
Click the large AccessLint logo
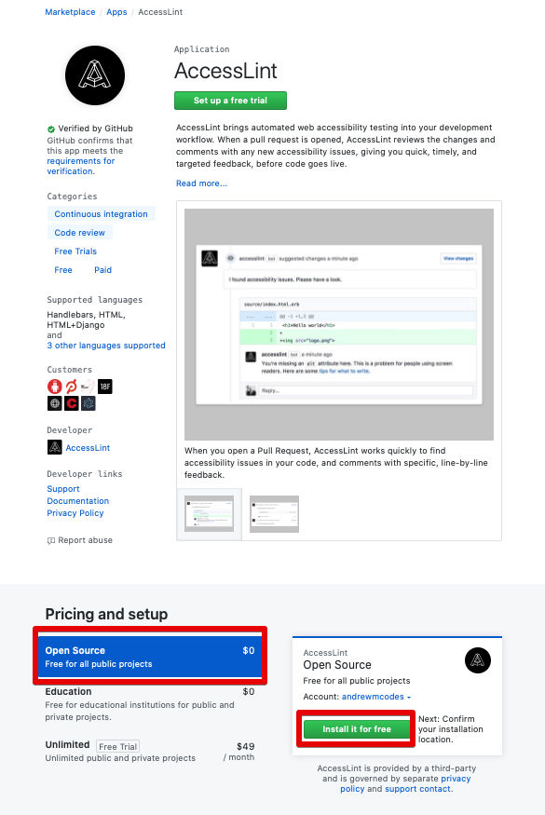(95, 75)
